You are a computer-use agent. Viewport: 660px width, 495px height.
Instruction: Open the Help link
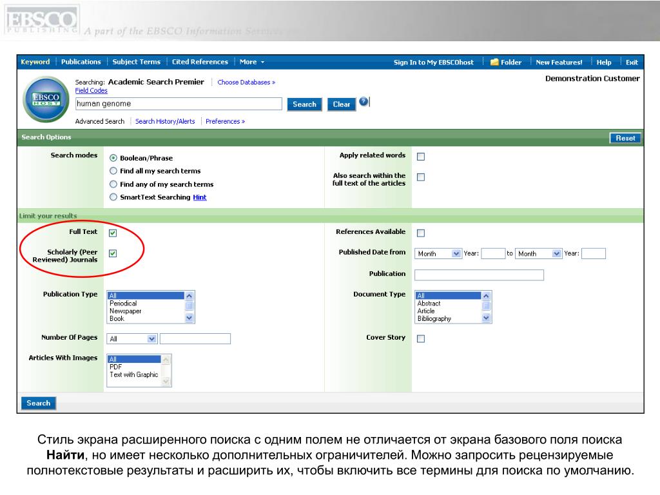pyautogui.click(x=603, y=63)
